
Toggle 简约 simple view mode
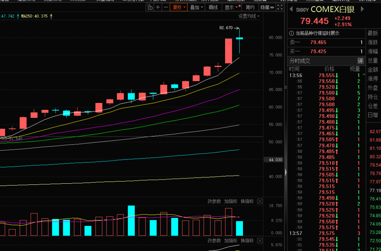click(250, 7)
